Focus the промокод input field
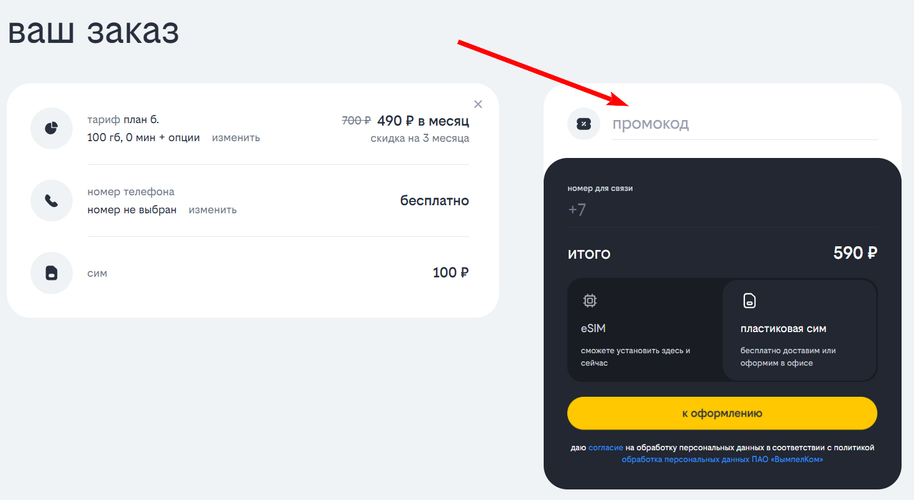Screen dimensions: 914x500 [x=744, y=124]
